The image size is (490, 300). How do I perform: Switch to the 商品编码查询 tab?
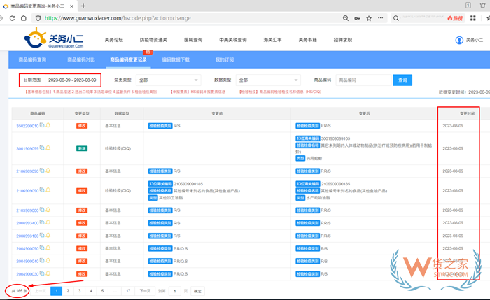pos(32,59)
